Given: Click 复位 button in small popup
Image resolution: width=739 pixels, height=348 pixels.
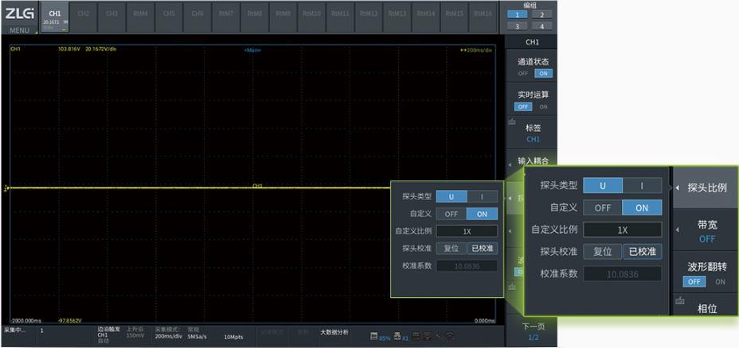Looking at the screenshot, I should click(452, 249).
